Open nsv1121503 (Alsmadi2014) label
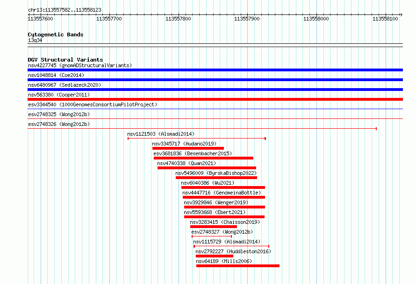Image resolution: width=416 pixels, height=284 pixels. pyautogui.click(x=161, y=134)
